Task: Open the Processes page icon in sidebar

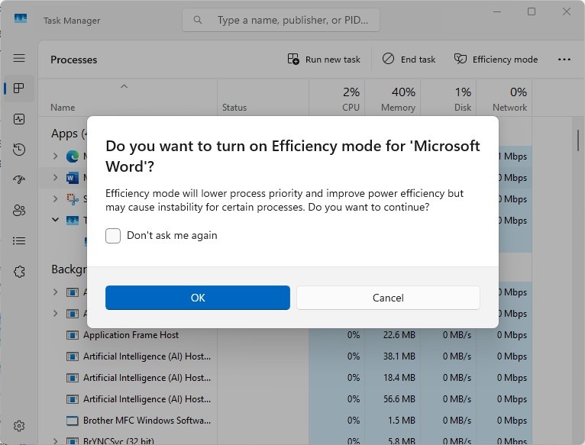Action: (x=19, y=89)
